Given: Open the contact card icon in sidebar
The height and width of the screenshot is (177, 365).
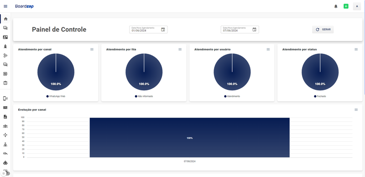Looking at the screenshot, I should point(5,37).
